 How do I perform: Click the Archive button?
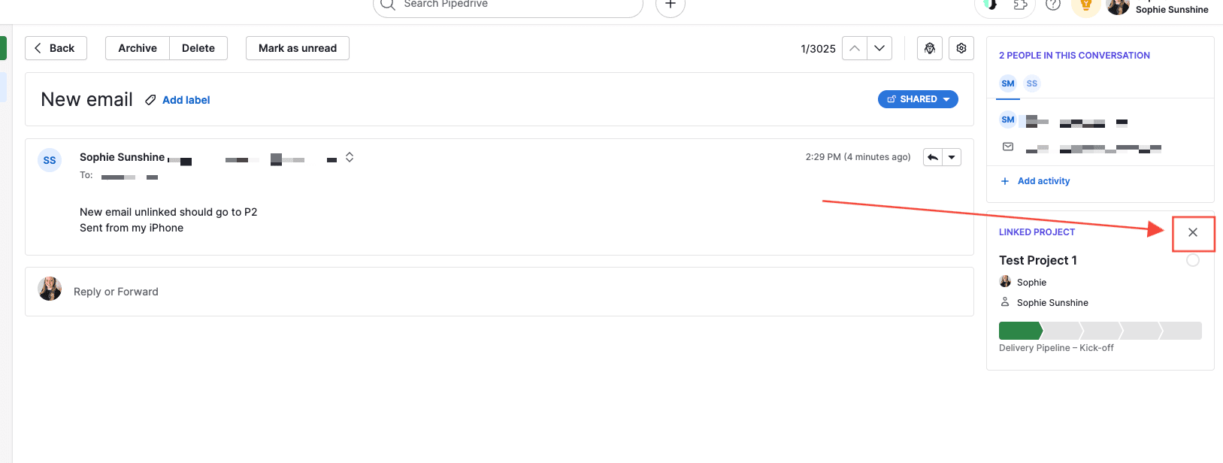point(138,48)
